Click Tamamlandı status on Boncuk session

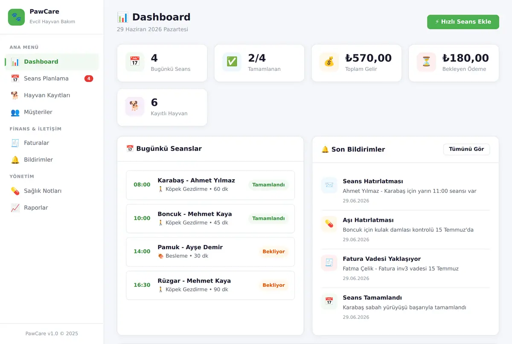[268, 219]
